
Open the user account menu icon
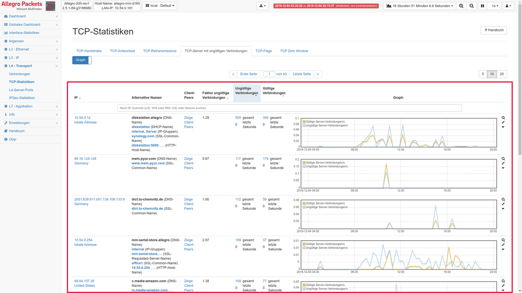point(508,6)
